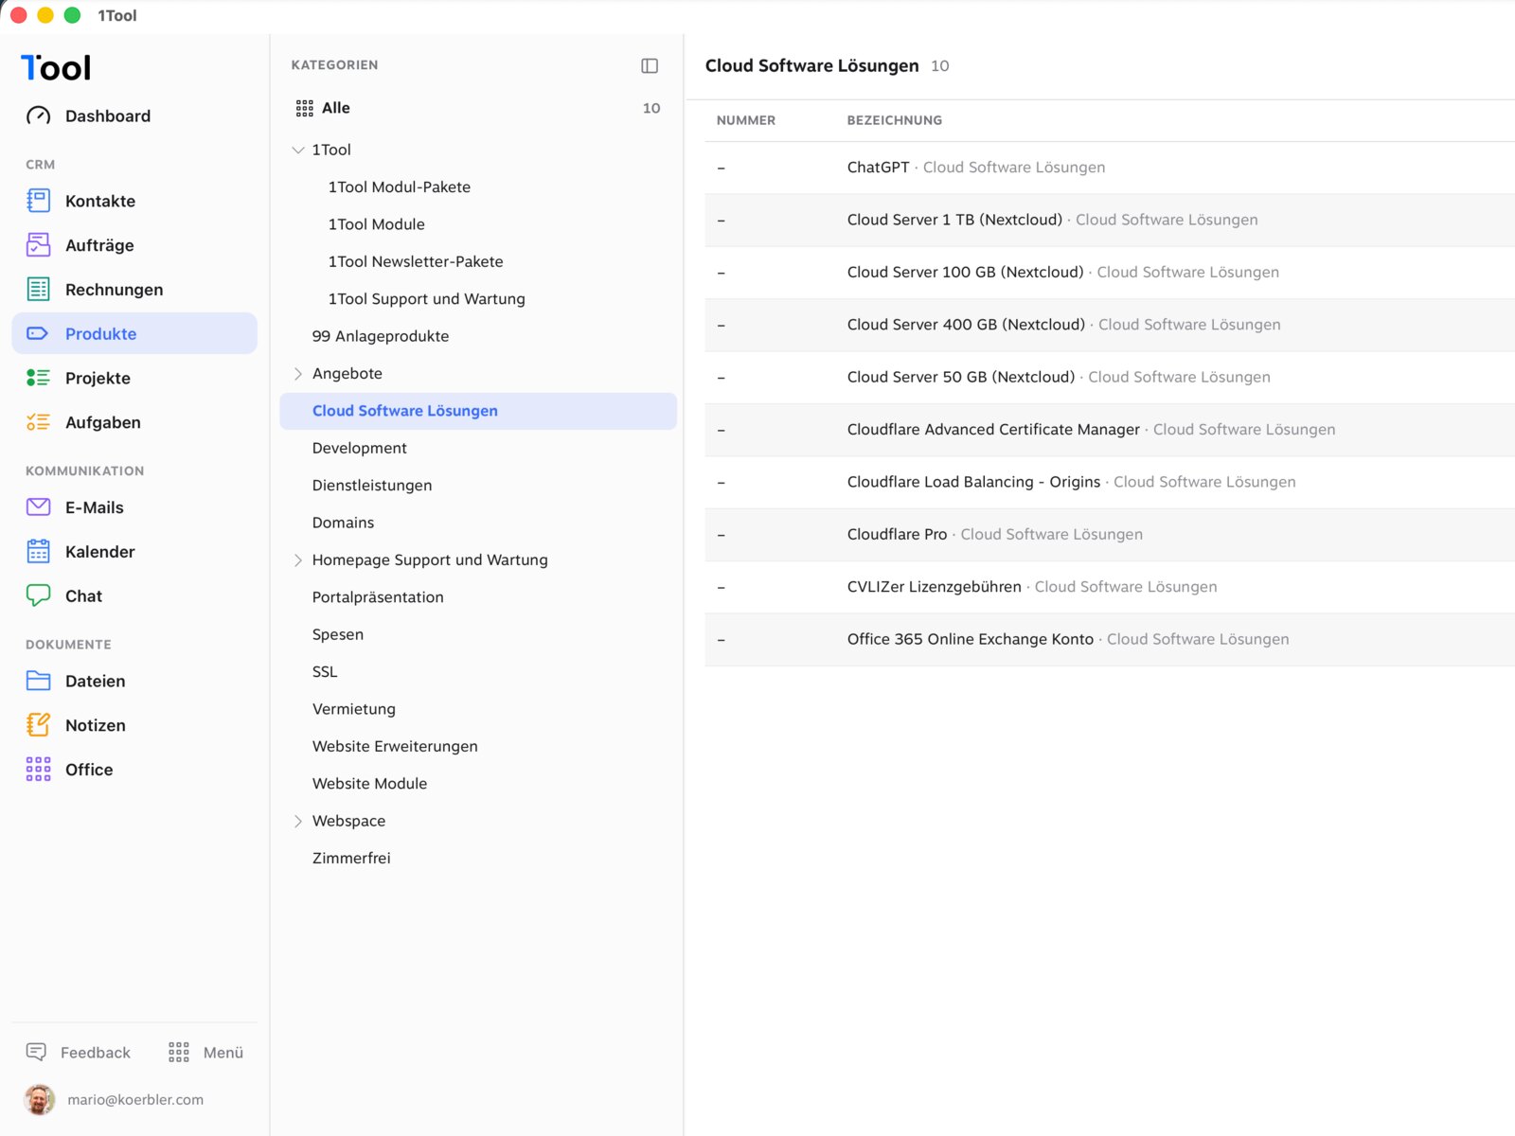Click the Feedback link
This screenshot has width=1515, height=1136.
(96, 1053)
